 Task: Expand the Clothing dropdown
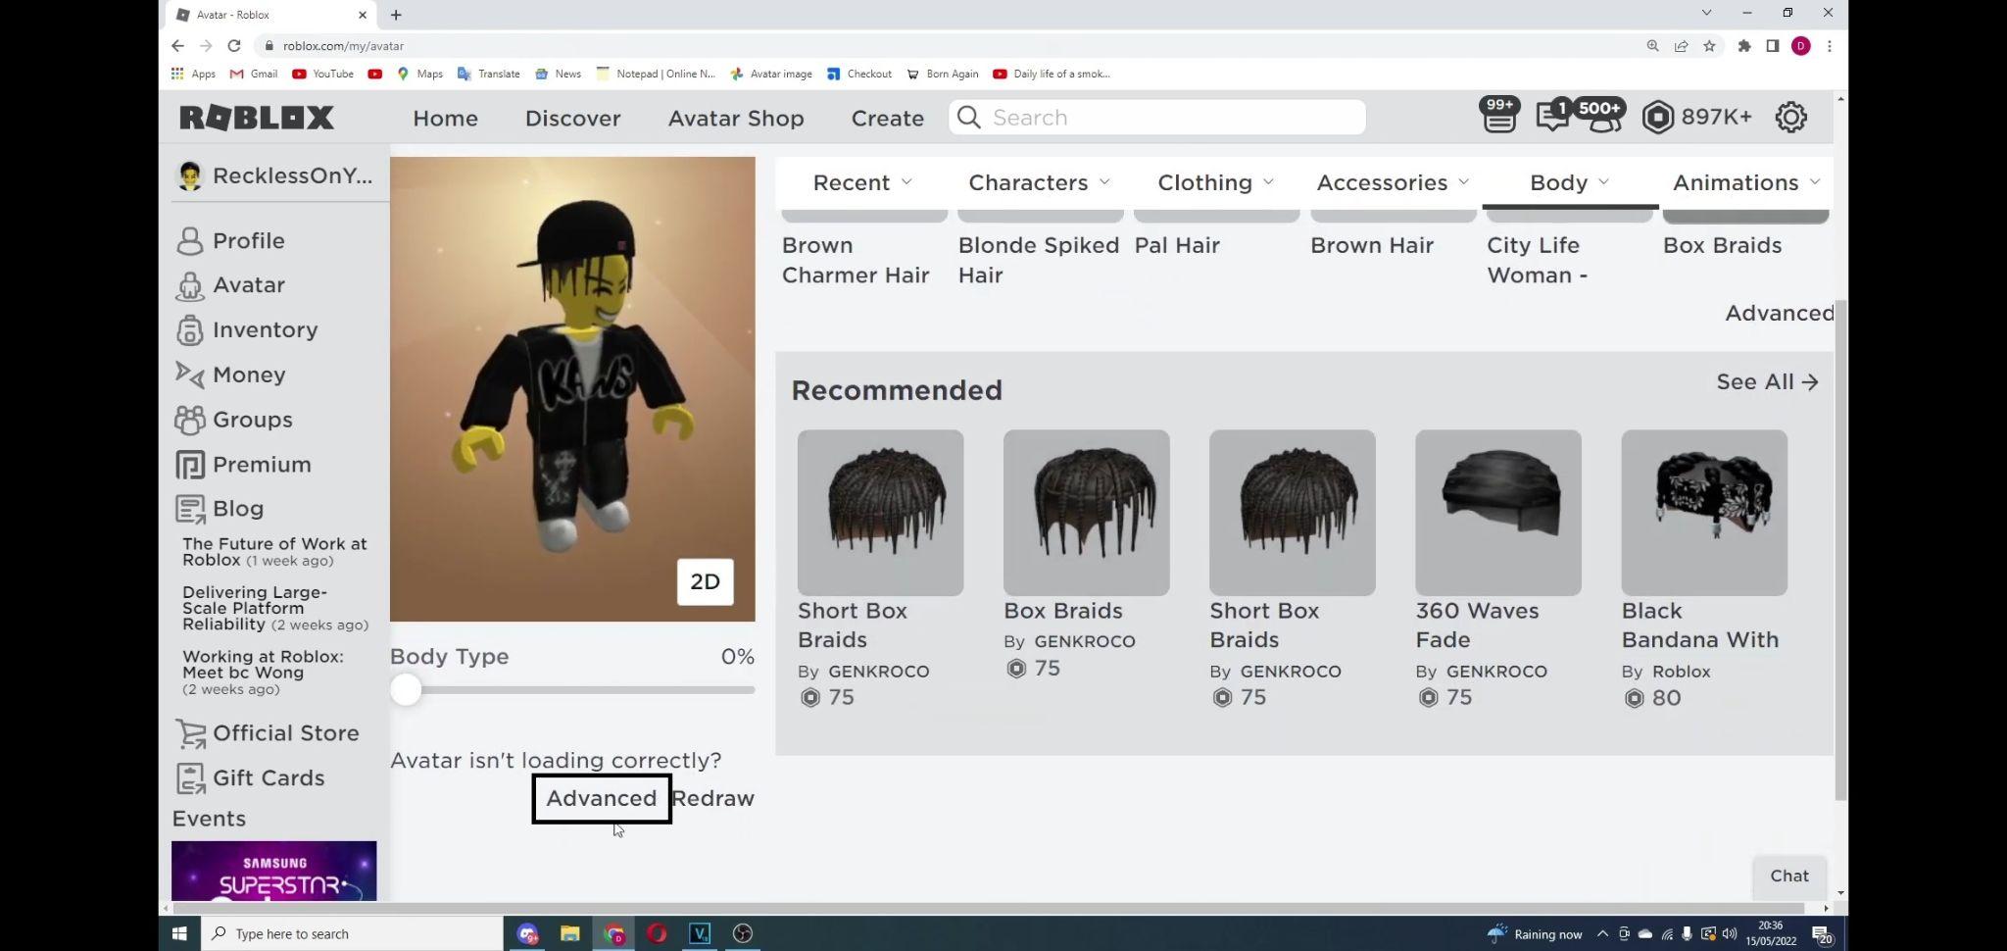pyautogui.click(x=1215, y=182)
